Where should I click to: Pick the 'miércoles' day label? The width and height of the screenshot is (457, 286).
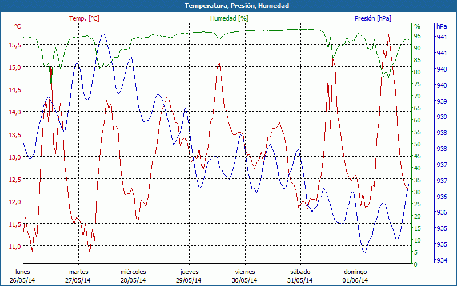133,272
